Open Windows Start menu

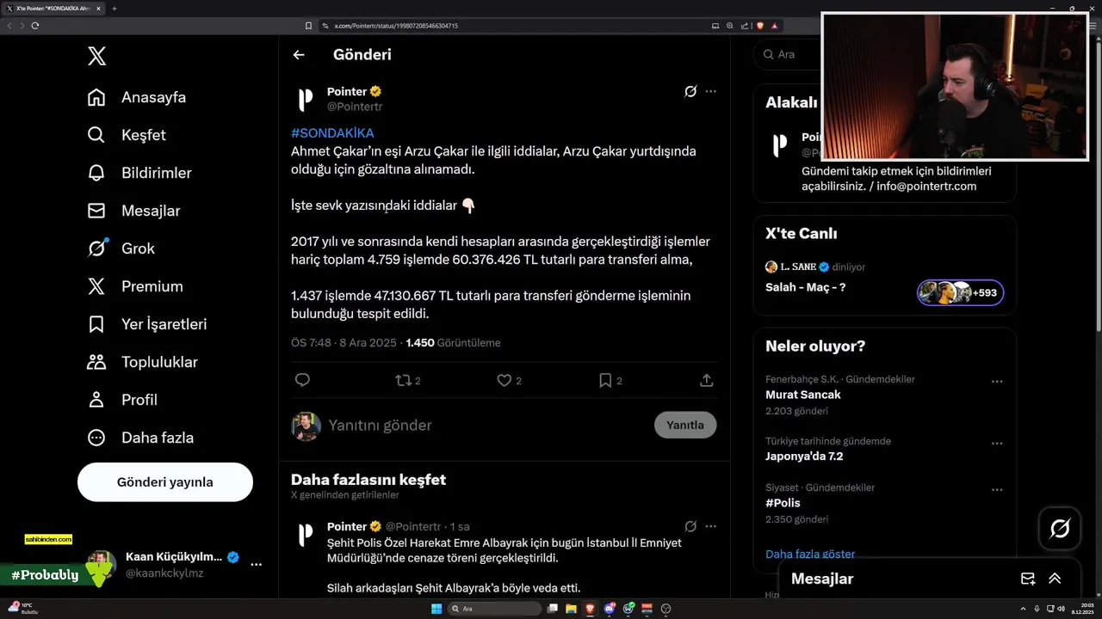click(x=436, y=609)
